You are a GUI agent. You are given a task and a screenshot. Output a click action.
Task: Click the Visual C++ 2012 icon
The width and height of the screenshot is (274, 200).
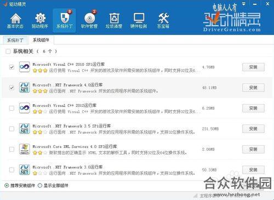tap(25, 108)
